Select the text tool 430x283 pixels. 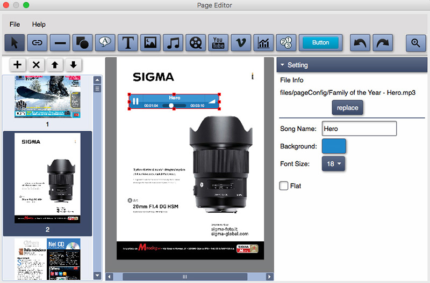click(128, 43)
